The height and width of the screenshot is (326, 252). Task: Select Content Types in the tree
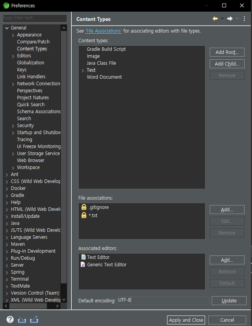coord(32,49)
